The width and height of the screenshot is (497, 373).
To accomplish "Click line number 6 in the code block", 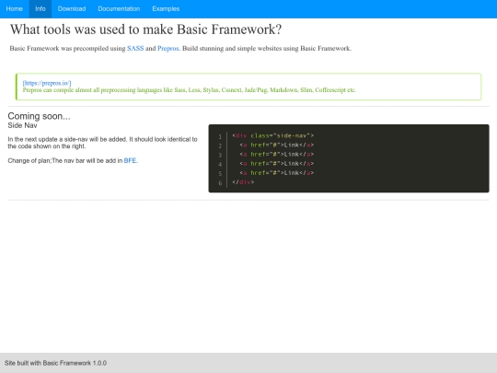I will [x=220, y=183].
